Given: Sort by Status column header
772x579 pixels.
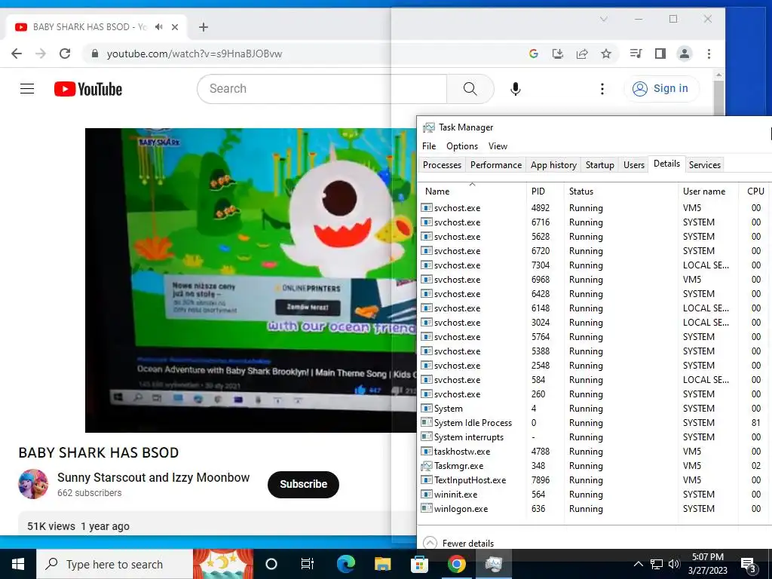Looking at the screenshot, I should (x=620, y=191).
